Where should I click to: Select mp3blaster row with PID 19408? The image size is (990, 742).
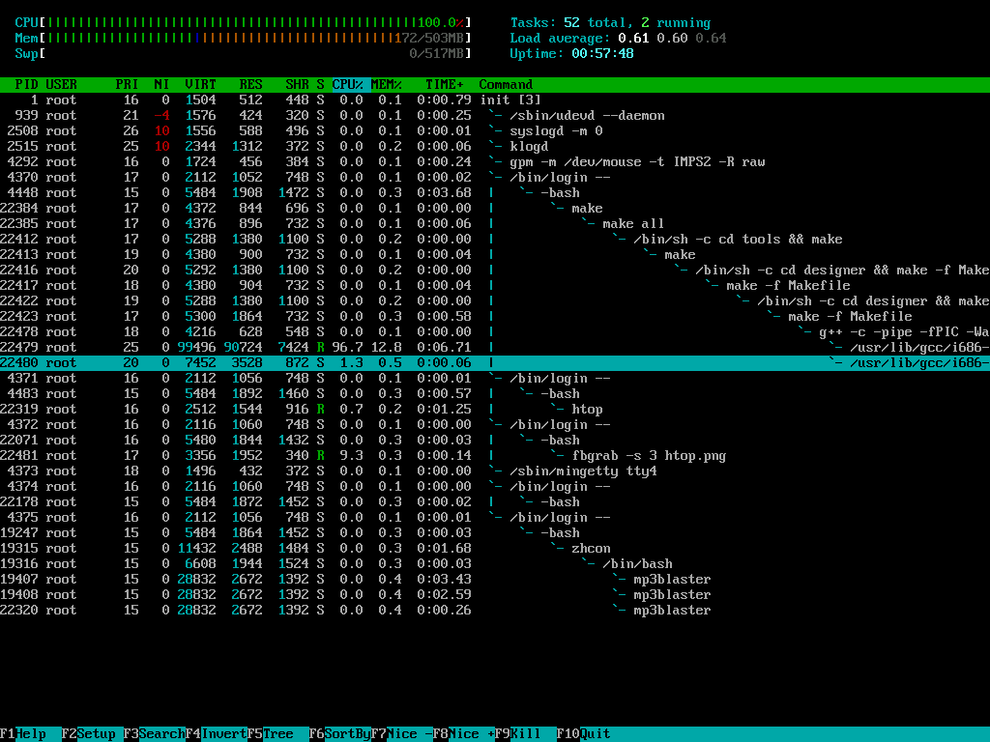495,594
